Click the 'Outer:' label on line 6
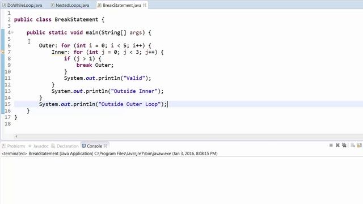This screenshot has height=204, width=363. pyautogui.click(x=48, y=45)
